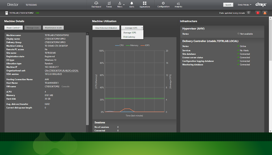Click the Machine Details scrollbar
This screenshot has height=155, width=272.
[x=87, y=80]
